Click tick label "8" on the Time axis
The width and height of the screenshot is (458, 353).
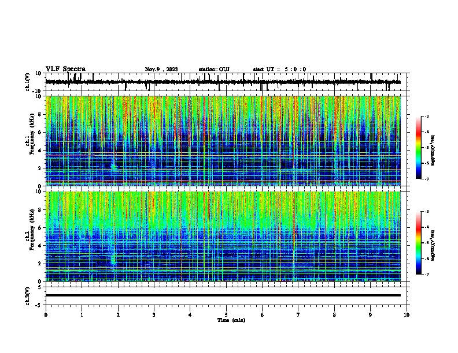tap(334, 315)
